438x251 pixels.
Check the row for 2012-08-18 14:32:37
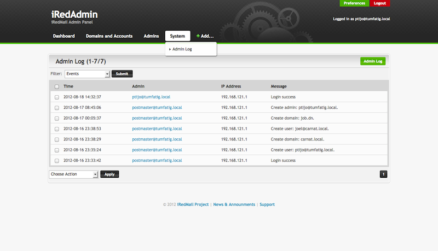(x=57, y=97)
